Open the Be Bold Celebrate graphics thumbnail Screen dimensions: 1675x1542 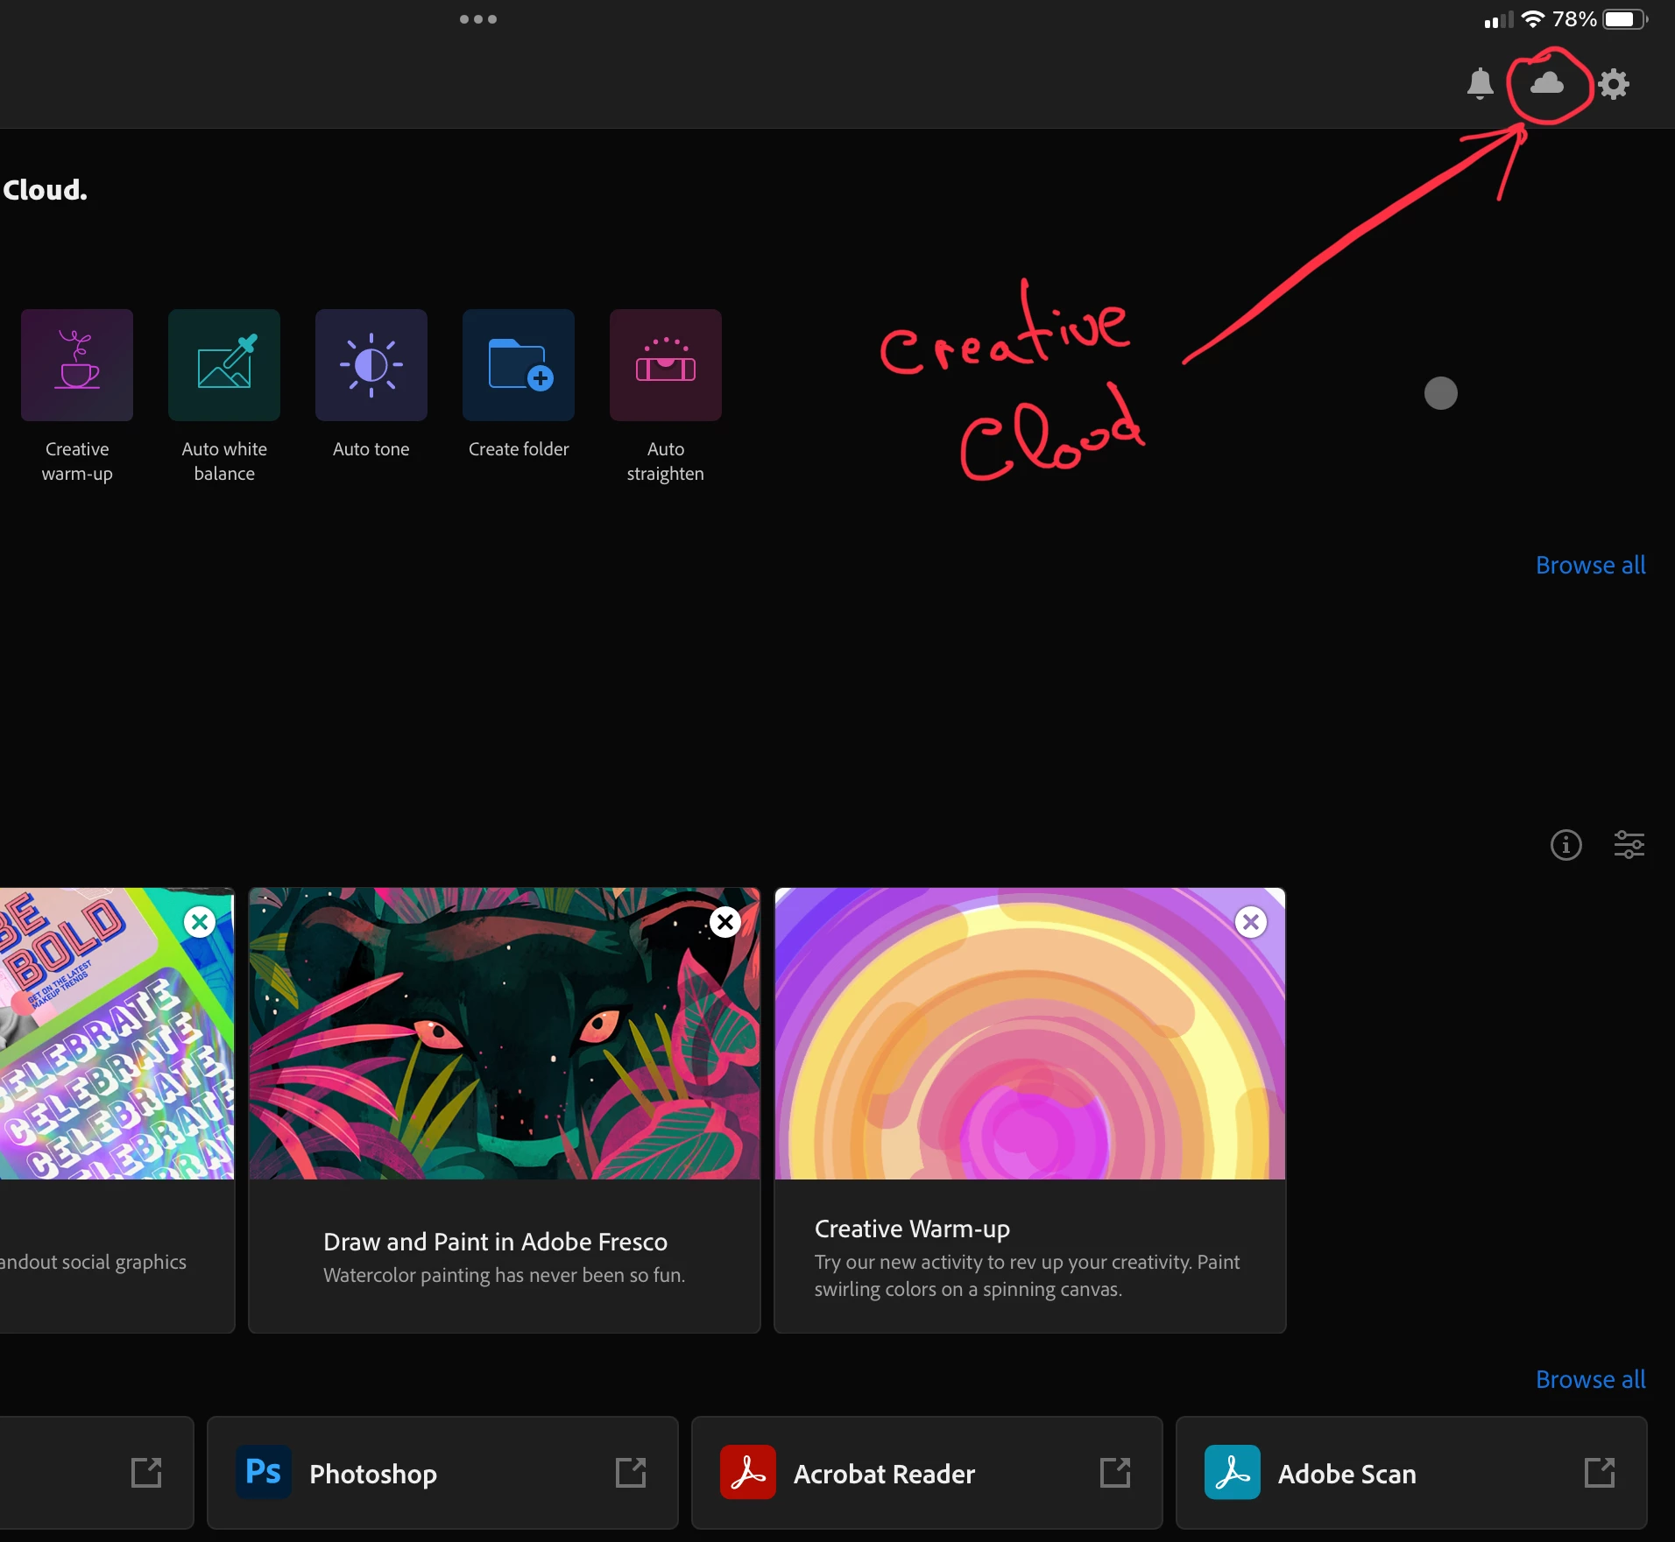[117, 1033]
